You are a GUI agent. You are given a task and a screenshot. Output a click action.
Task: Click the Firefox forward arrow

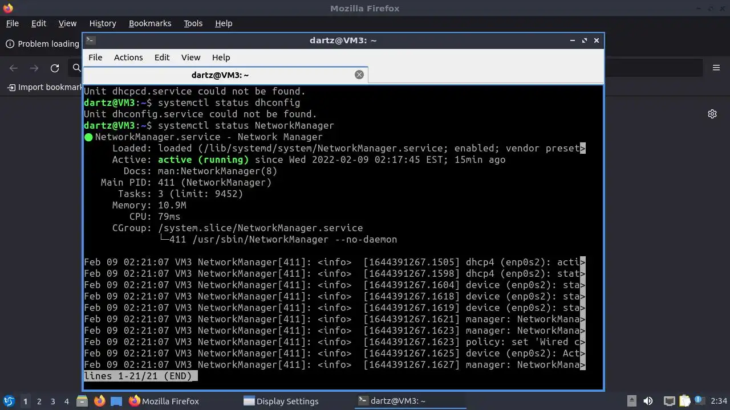pos(34,68)
